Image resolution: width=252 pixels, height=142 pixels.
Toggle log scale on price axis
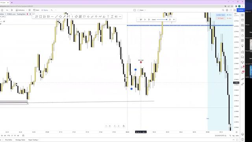coord(233,136)
